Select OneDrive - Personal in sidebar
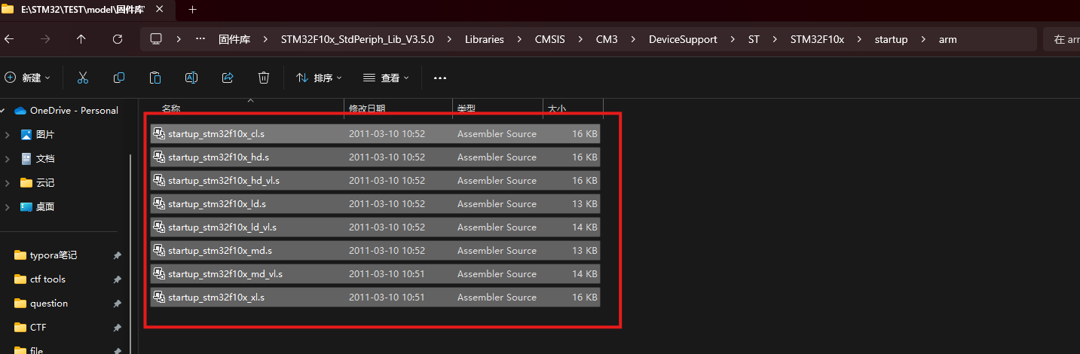 [x=73, y=111]
